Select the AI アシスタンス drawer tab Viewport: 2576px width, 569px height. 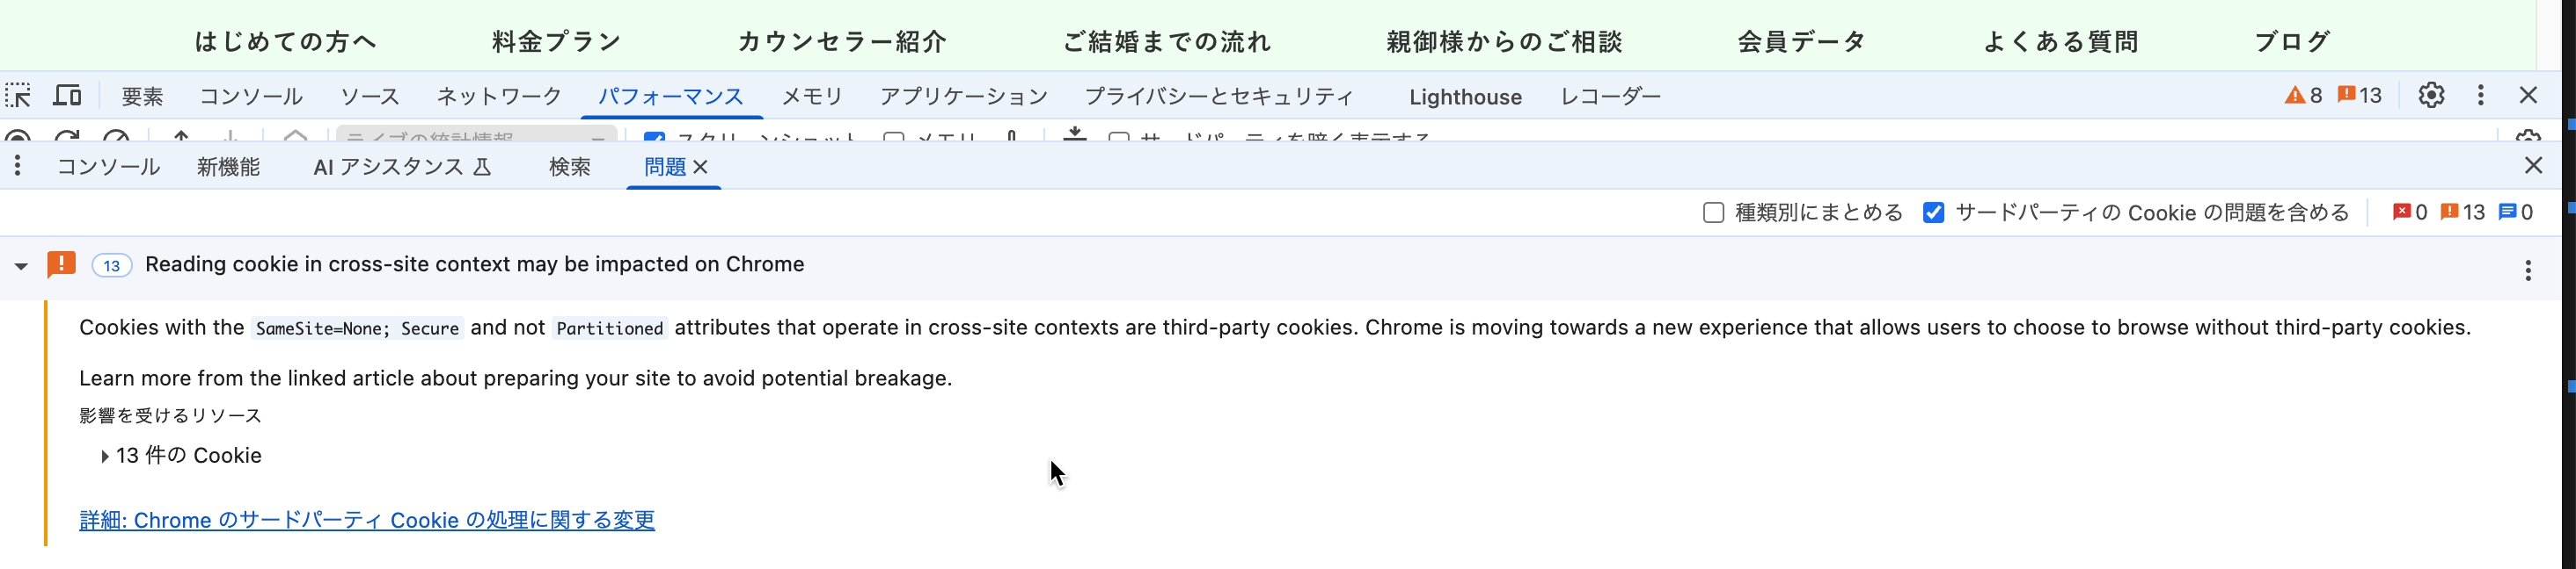click(x=402, y=167)
